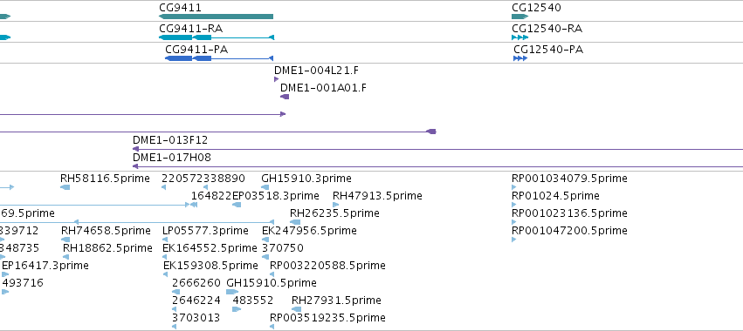This screenshot has height=331, width=743.
Task: Select the DME1-013F12 clone line
Action: 437,149
